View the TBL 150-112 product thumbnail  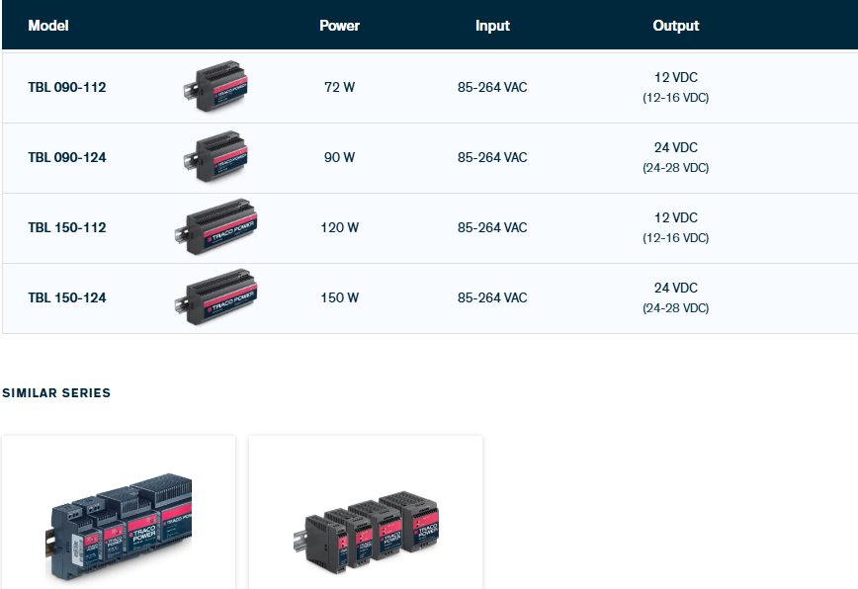pos(216,227)
